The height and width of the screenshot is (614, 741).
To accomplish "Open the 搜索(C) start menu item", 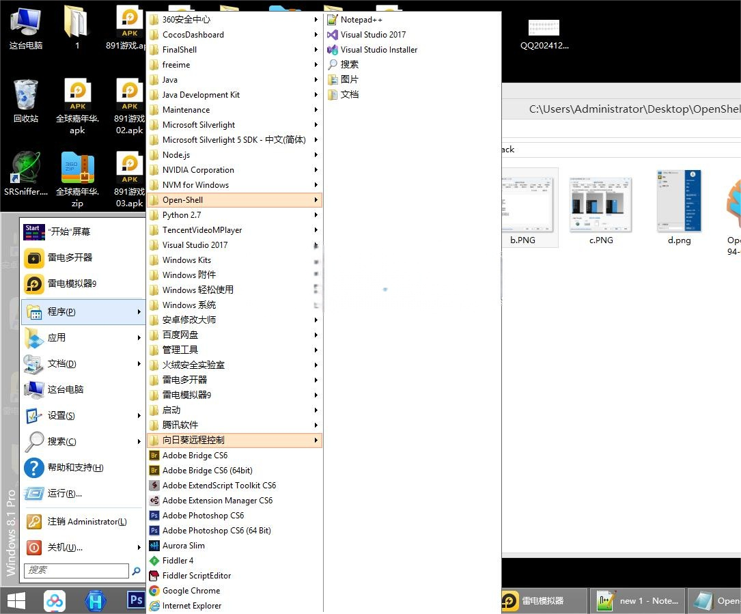I will (x=83, y=441).
